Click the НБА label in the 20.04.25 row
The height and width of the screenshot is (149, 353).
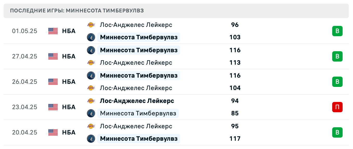pos(69,132)
